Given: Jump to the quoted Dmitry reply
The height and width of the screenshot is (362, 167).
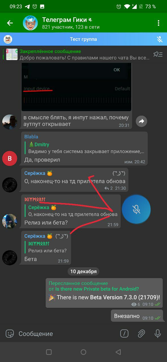Looking at the screenshot, I should (x=85, y=148).
